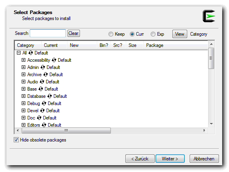
Task: Toggle the cycle icon for the Archive category
Action: (45, 74)
